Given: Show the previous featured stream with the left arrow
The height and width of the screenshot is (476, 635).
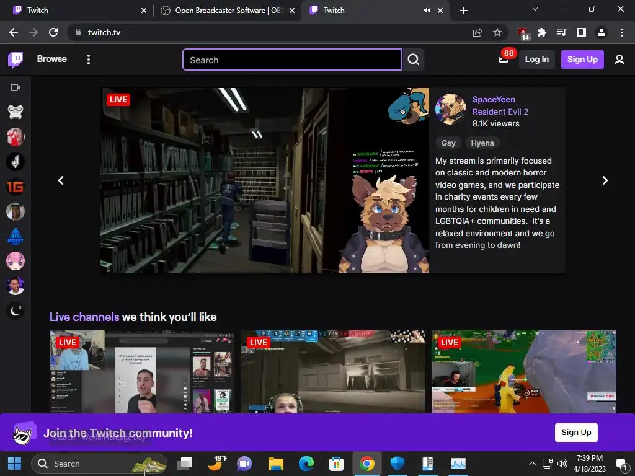Looking at the screenshot, I should tap(61, 180).
